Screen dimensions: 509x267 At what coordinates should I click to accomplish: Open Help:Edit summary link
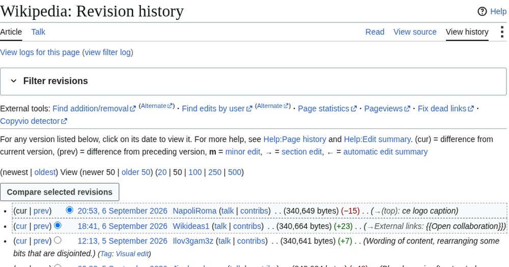point(377,139)
